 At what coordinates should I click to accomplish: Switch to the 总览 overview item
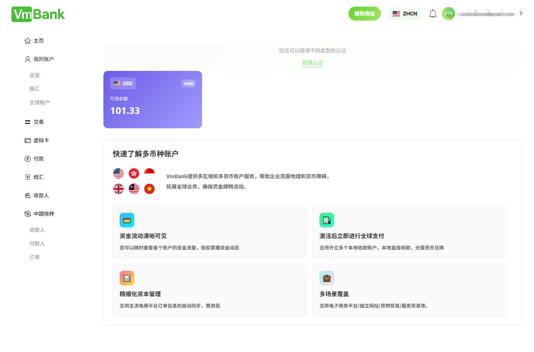pyautogui.click(x=34, y=75)
